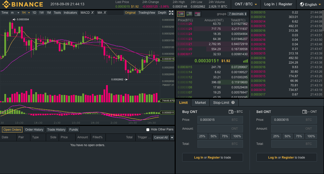Choose 25% of balance for Sell ONT
Image resolution: width=324 pixels, height=174 pixels.
tap(276, 136)
